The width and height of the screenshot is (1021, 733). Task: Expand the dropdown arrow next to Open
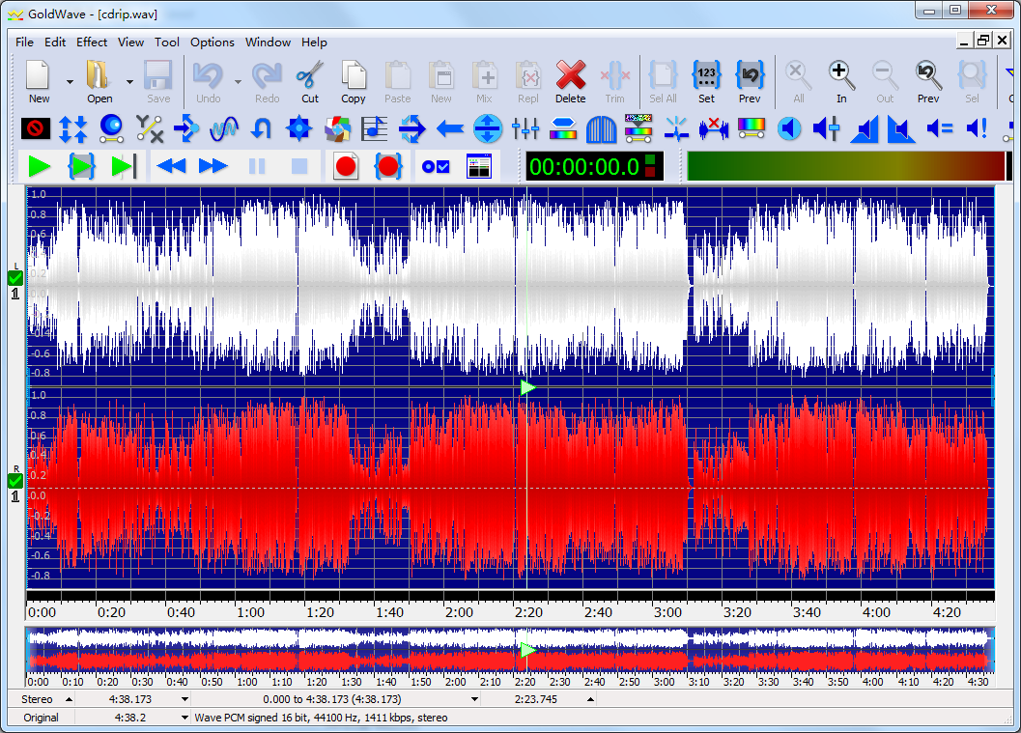click(x=129, y=82)
